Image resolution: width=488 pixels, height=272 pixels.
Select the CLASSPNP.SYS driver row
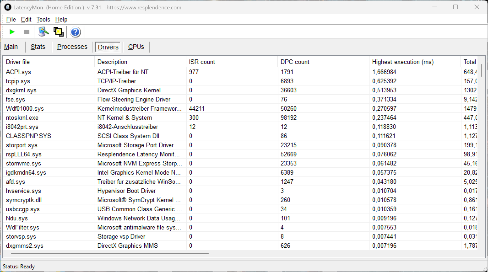click(240, 136)
